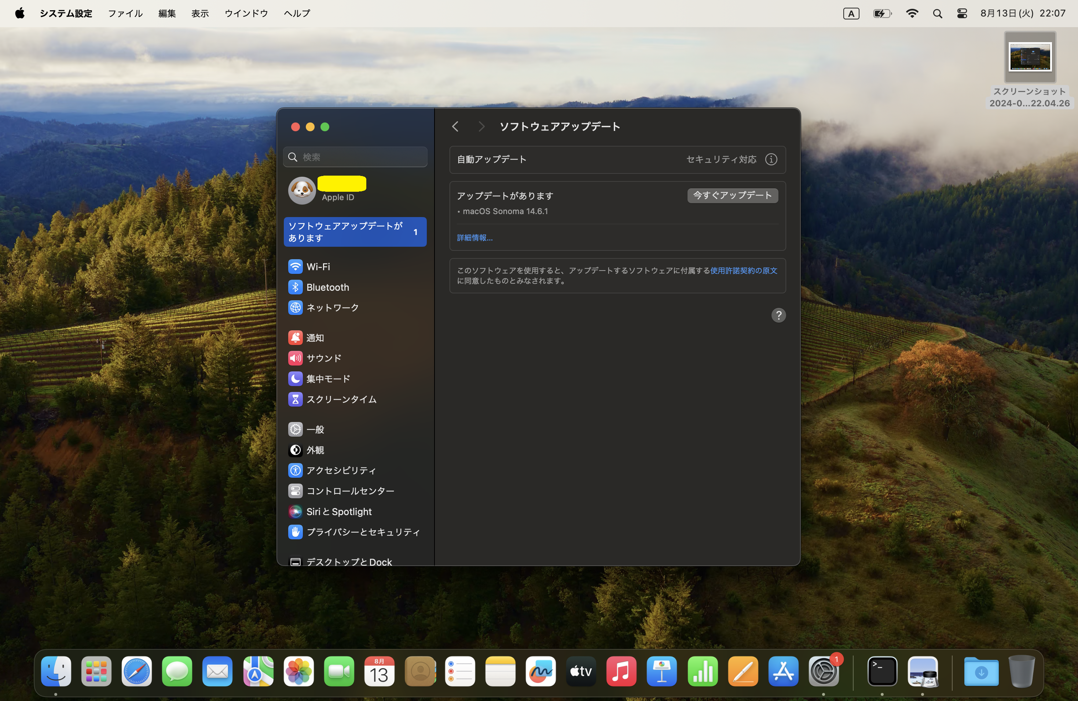The width and height of the screenshot is (1078, 701).
Task: Open サウンド sound settings
Action: 323,358
